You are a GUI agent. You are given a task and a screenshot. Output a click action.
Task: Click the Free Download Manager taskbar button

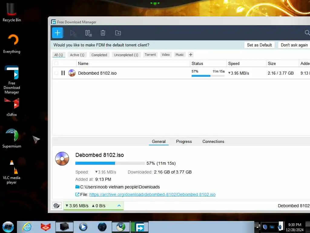[x=140, y=227]
